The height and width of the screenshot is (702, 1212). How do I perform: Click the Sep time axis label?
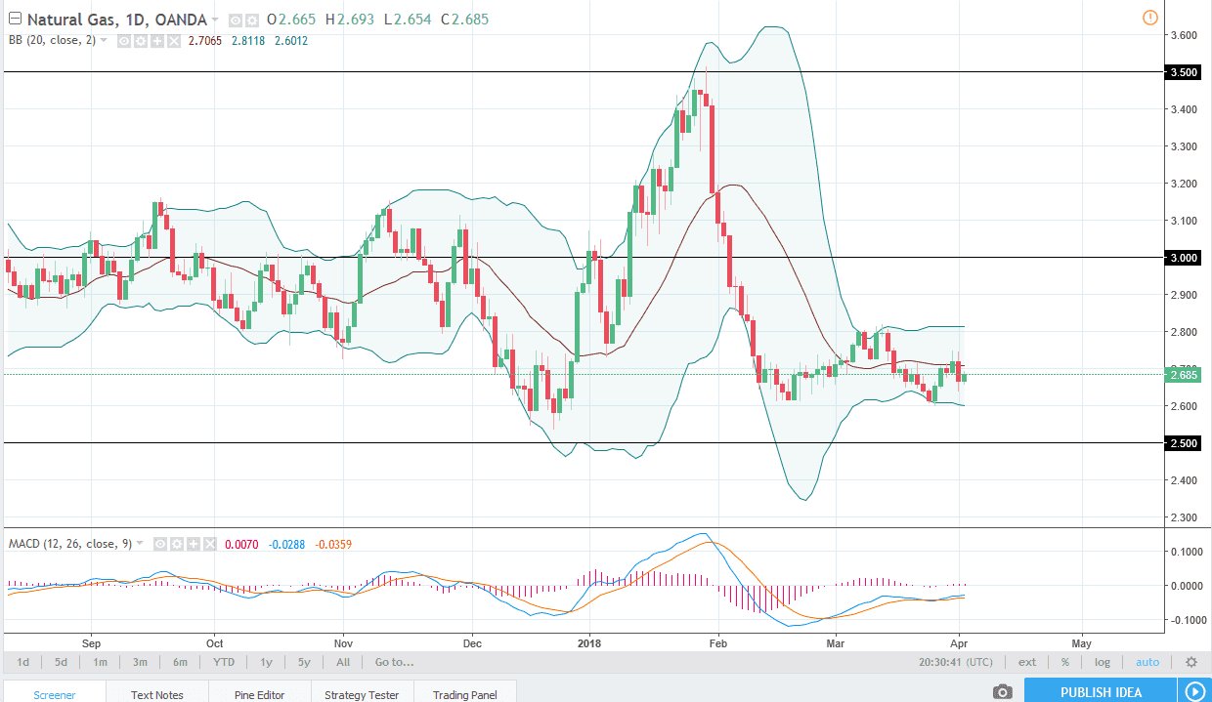coord(92,643)
